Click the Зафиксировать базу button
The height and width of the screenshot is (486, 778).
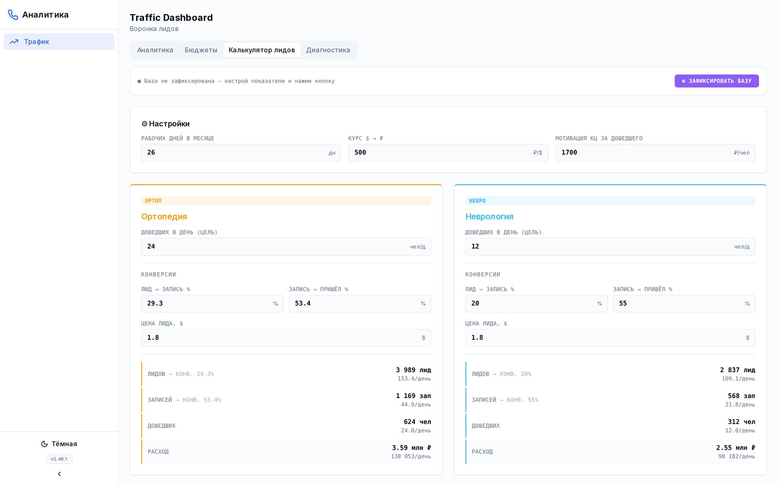coord(717,81)
